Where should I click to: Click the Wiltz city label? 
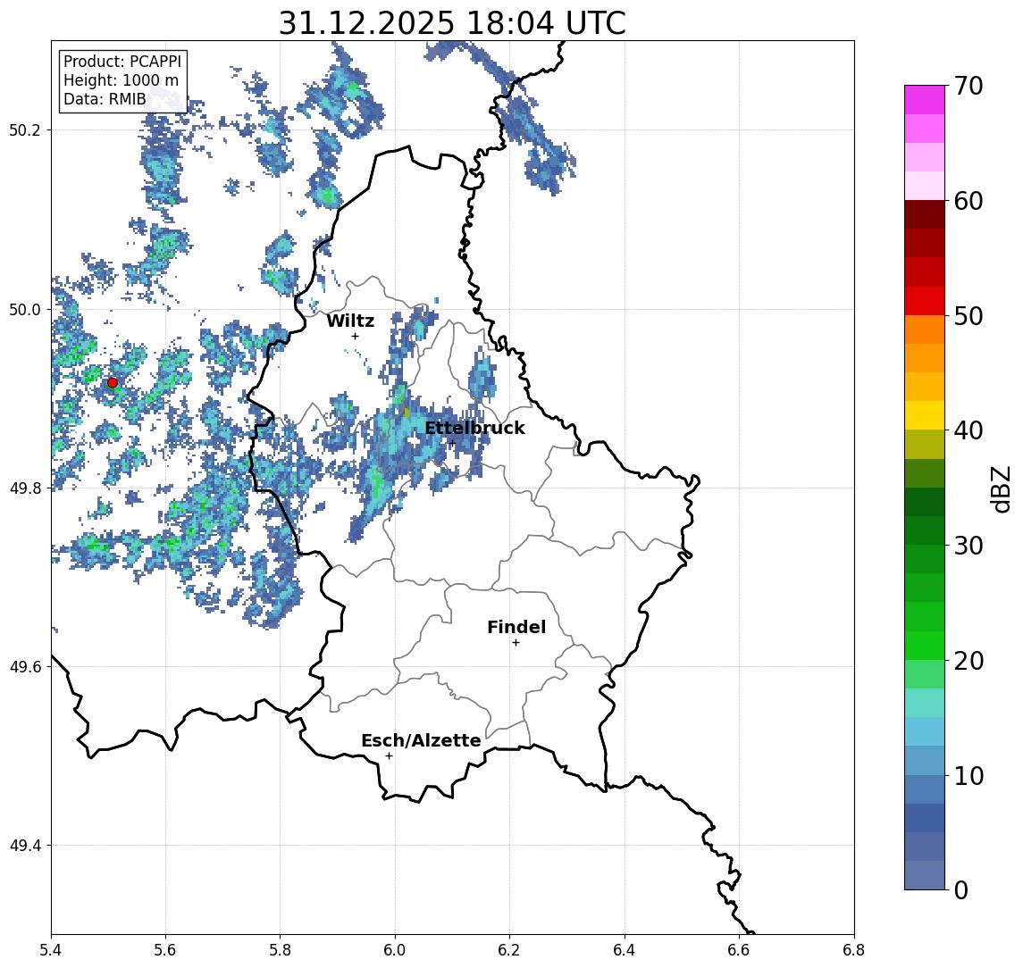tap(350, 321)
